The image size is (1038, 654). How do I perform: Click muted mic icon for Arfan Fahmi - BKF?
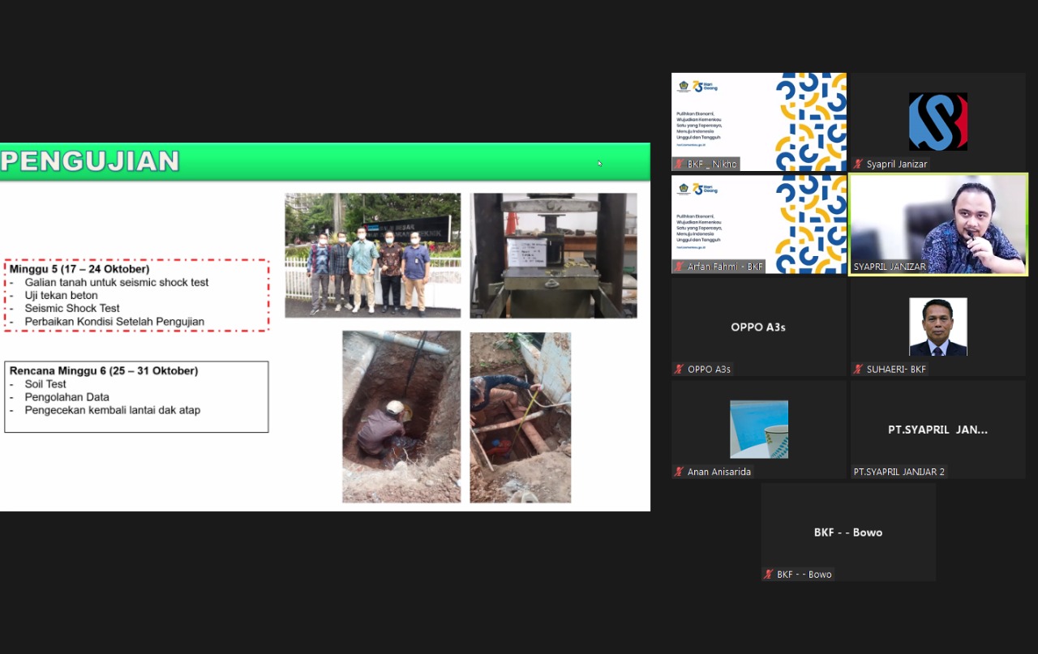(679, 267)
